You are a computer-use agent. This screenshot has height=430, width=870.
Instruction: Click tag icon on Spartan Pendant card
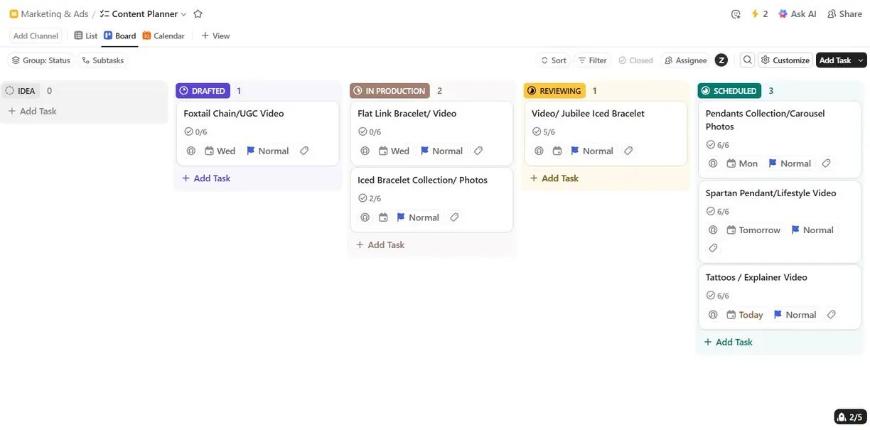pyautogui.click(x=713, y=248)
